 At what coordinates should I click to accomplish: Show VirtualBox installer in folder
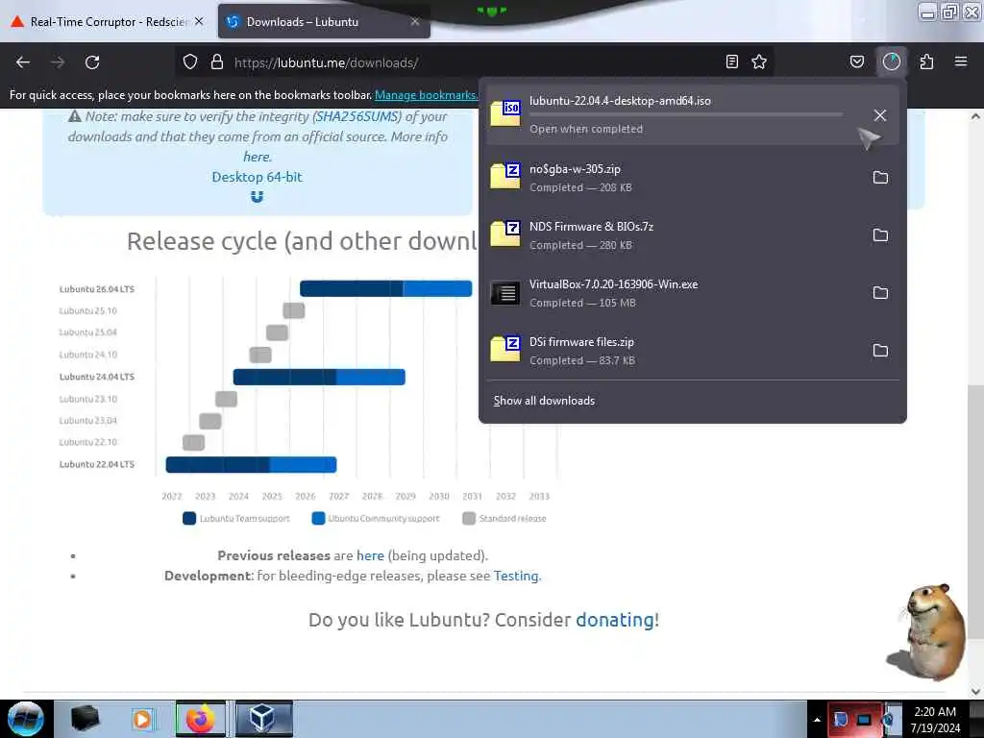coord(880,293)
